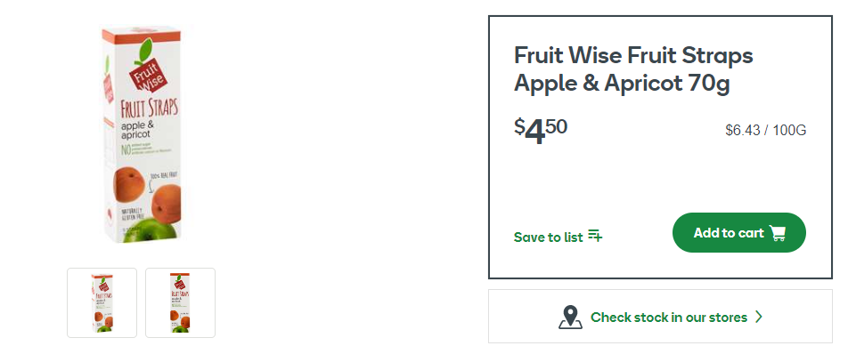Click the lower right apricot on the package image
Screen dimensions: 848x354
166,202
